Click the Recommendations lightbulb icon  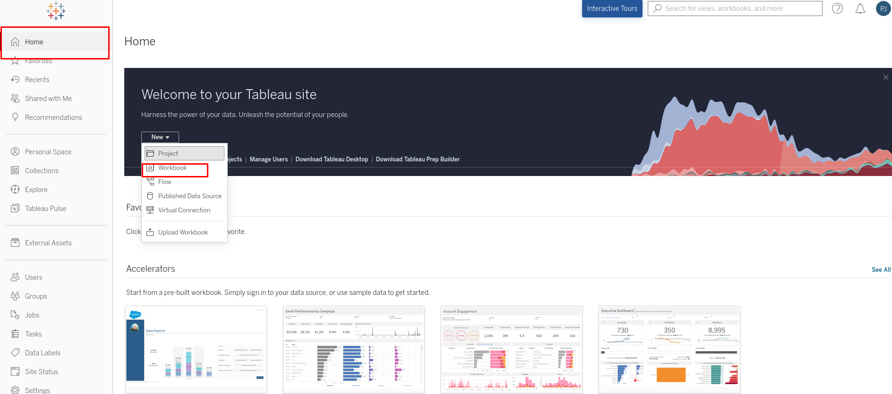tap(15, 117)
